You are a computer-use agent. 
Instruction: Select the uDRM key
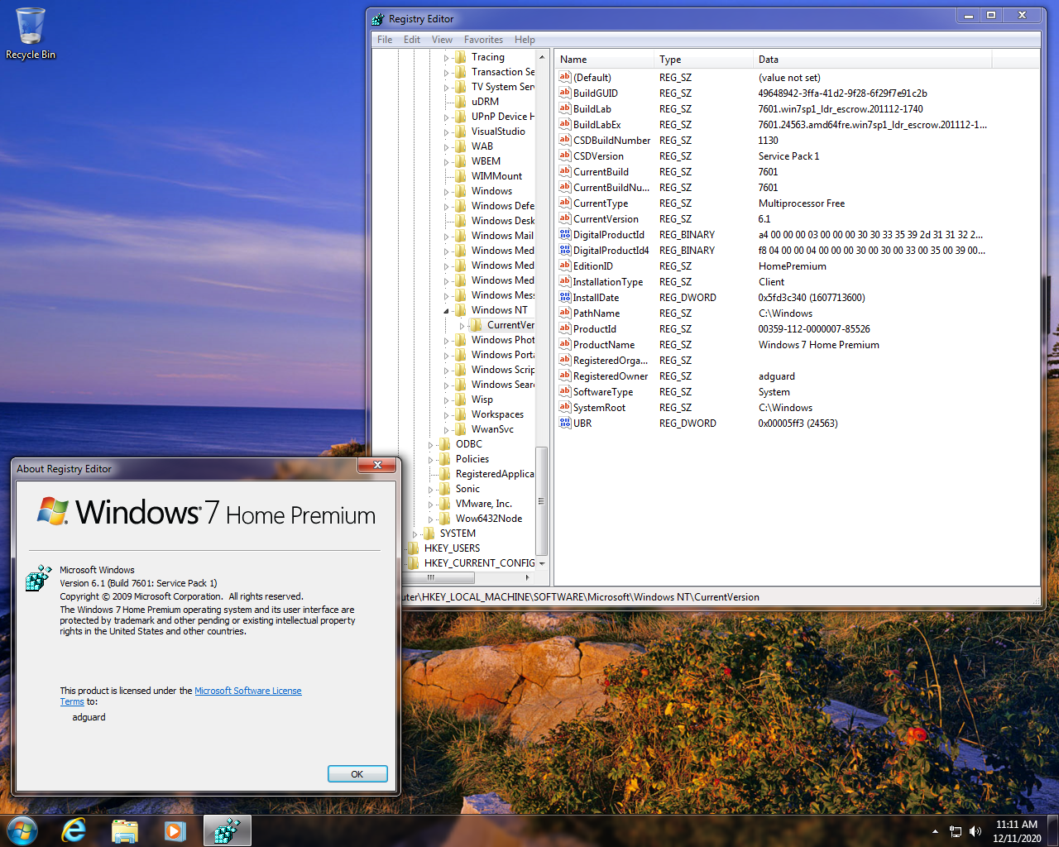tap(485, 102)
